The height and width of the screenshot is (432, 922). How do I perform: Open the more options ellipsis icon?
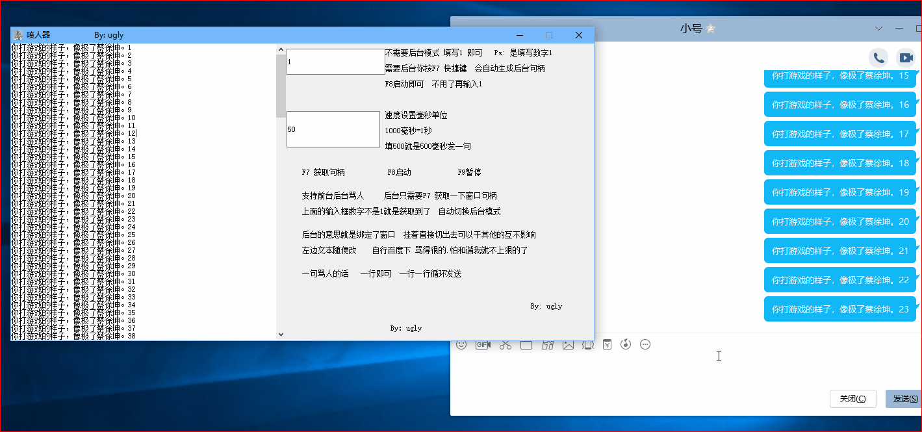[x=645, y=344]
